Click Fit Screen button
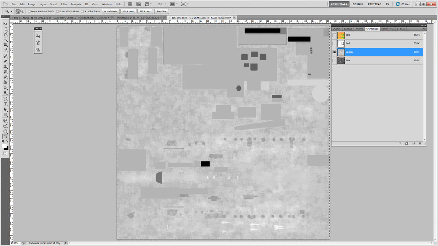 point(128,11)
